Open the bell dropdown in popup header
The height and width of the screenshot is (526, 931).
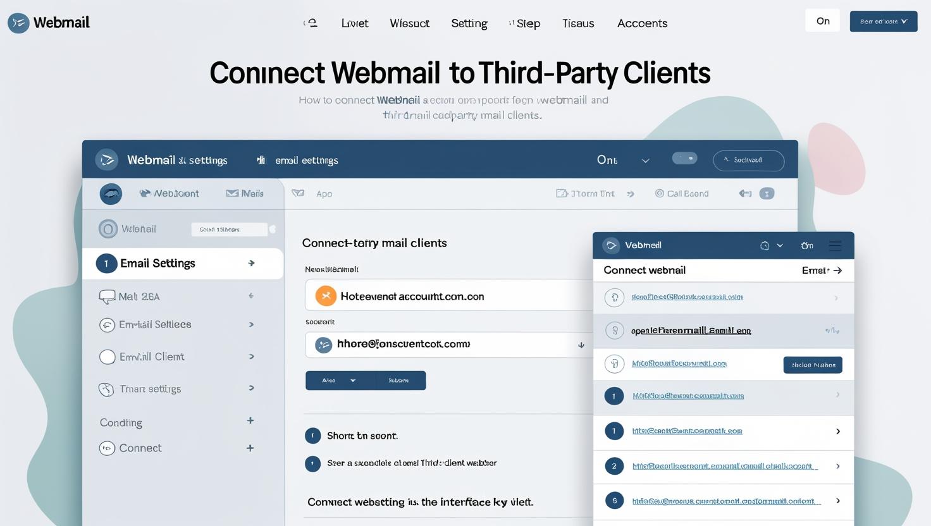771,245
